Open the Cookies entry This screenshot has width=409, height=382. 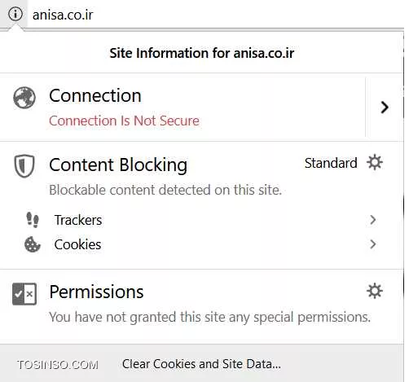(x=201, y=244)
